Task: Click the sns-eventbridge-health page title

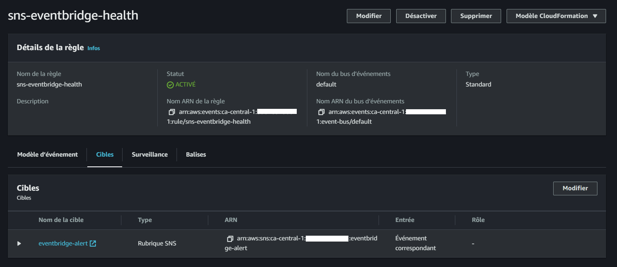Action: [x=73, y=15]
